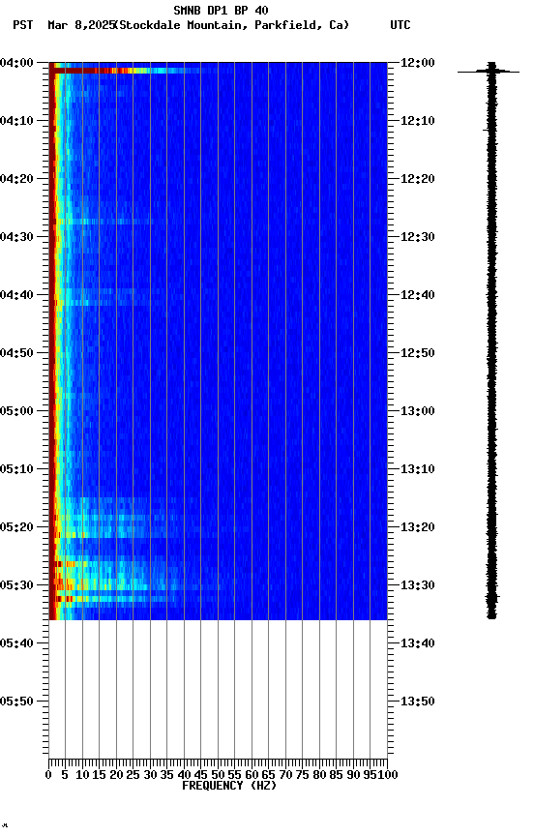Image resolution: width=534 pixels, height=836 pixels.
Task: Click the date text Mar 8,2025
Action: pos(81,25)
